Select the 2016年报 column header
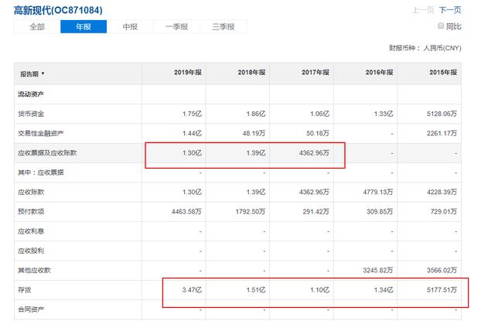The height and width of the screenshot is (321, 495). [x=379, y=72]
